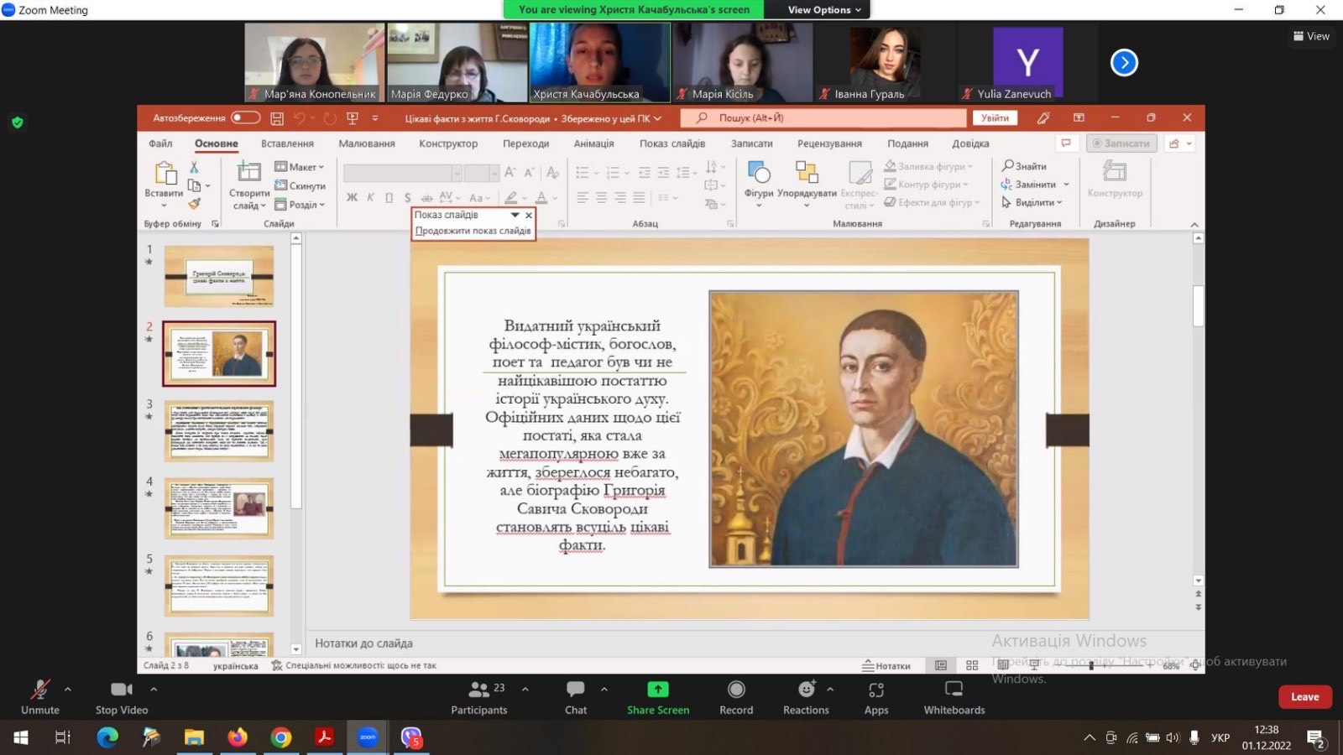Open Zoom Reactions
The image size is (1343, 755).
pyautogui.click(x=806, y=697)
